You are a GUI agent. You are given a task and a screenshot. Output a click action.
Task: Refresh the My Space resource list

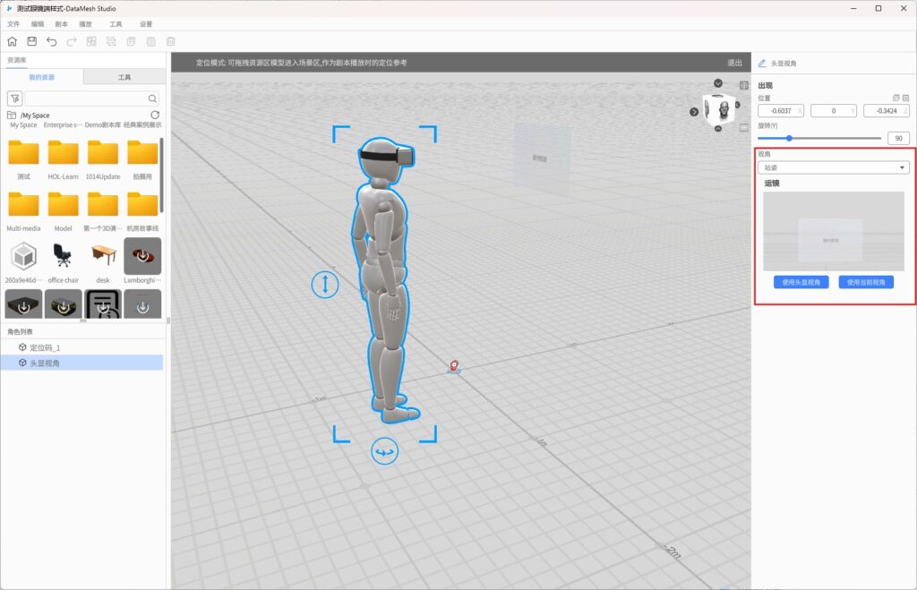tap(155, 115)
